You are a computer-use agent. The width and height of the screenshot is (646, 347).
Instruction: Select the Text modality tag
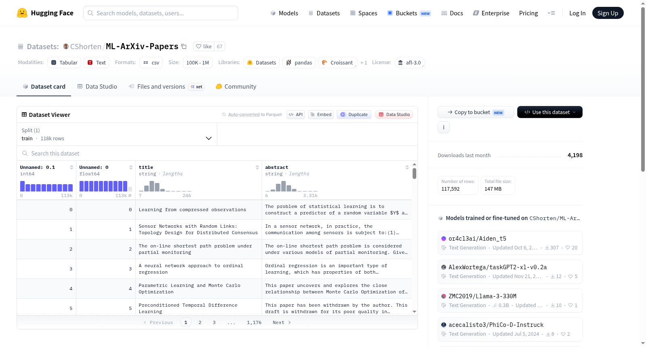96,62
